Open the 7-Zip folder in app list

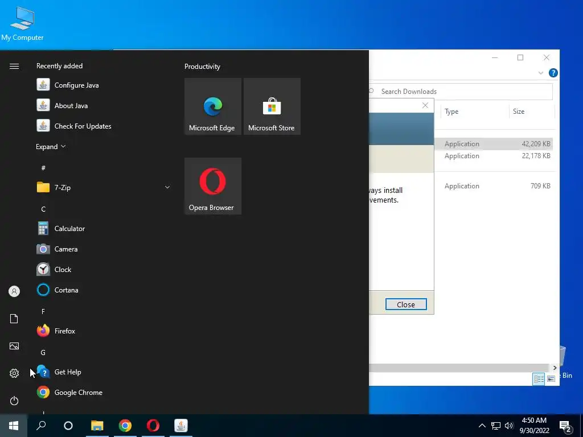pos(104,187)
